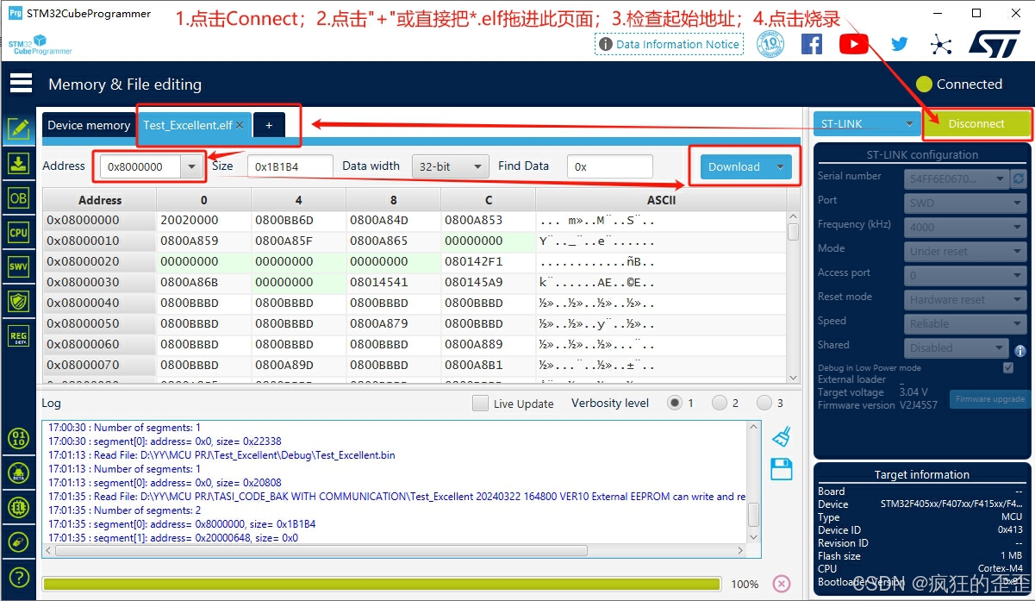
Task: Cancel operation with the X icon beside progress bar
Action: (x=782, y=584)
